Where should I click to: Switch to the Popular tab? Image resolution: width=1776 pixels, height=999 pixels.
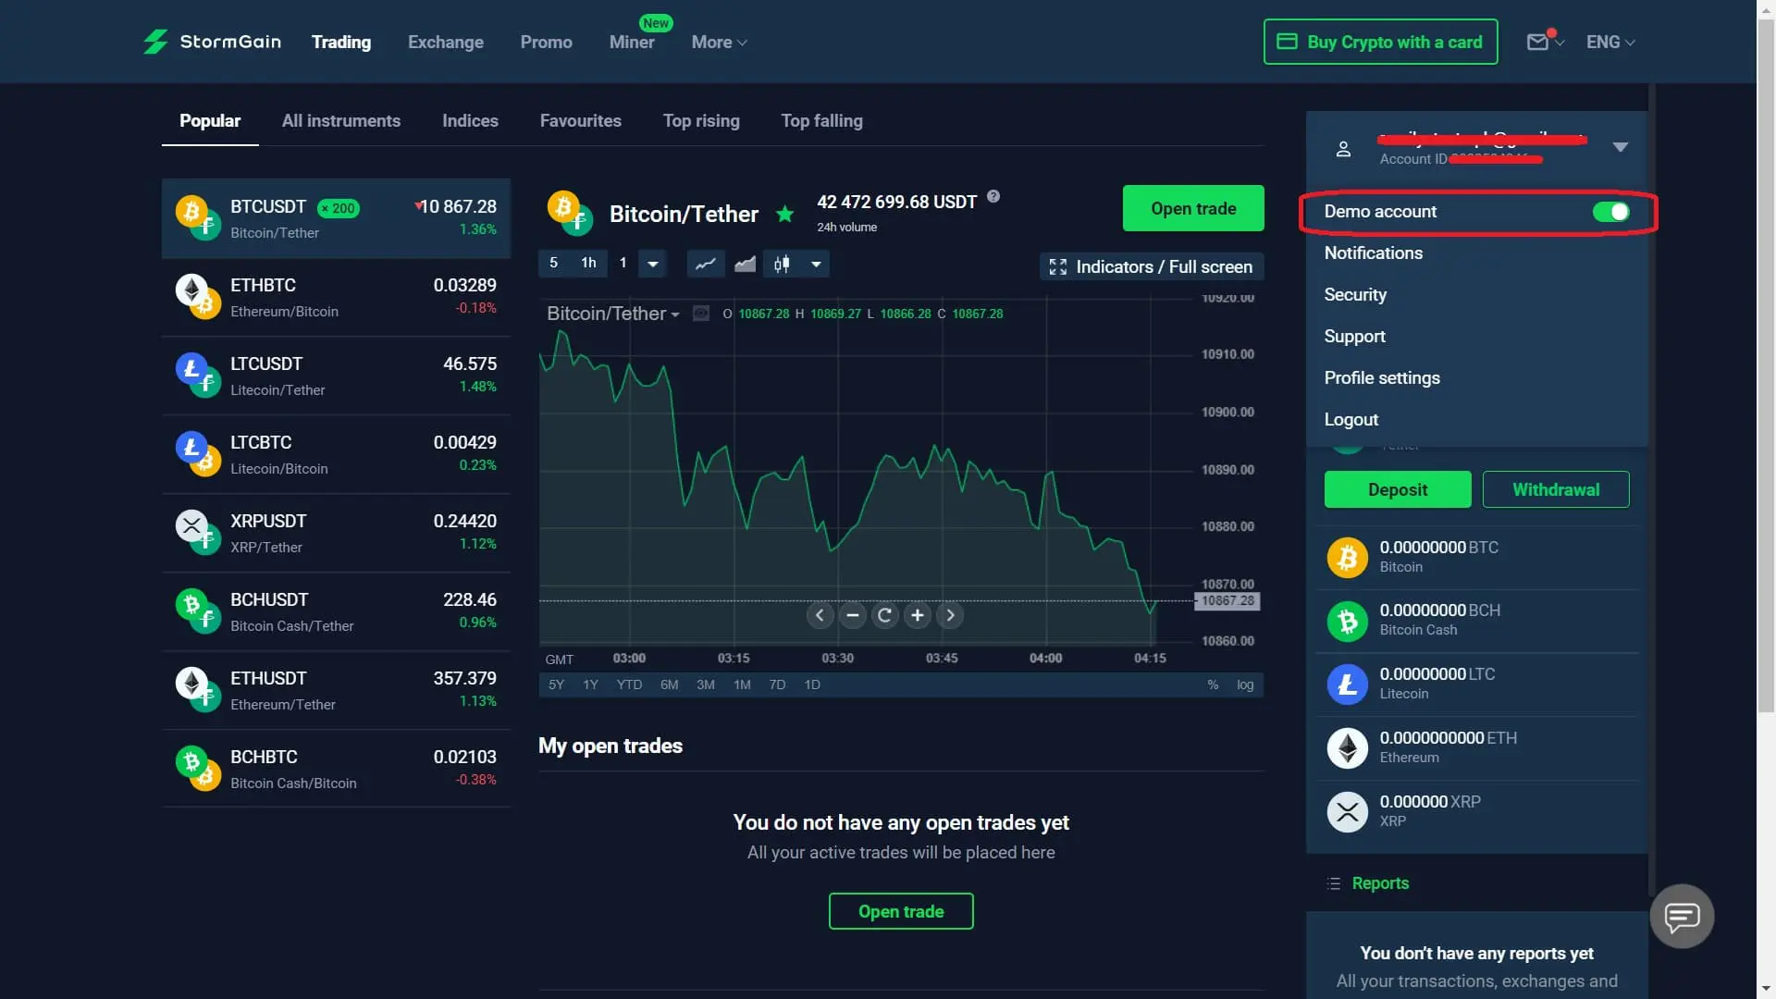[210, 121]
